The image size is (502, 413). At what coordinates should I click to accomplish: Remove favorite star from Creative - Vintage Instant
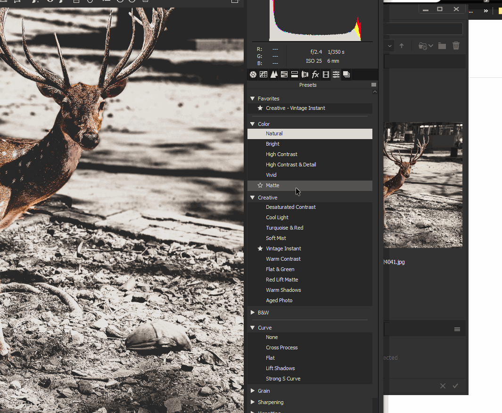[x=260, y=108]
